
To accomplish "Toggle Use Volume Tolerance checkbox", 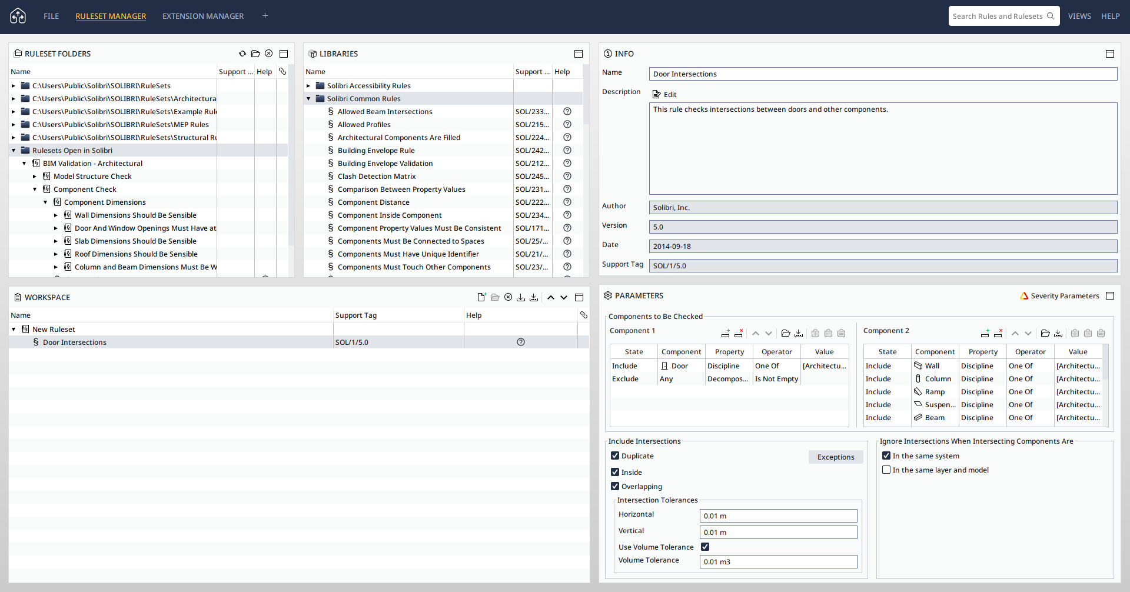I will (x=705, y=547).
